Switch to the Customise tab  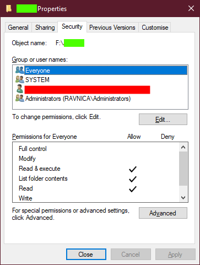[x=155, y=28]
